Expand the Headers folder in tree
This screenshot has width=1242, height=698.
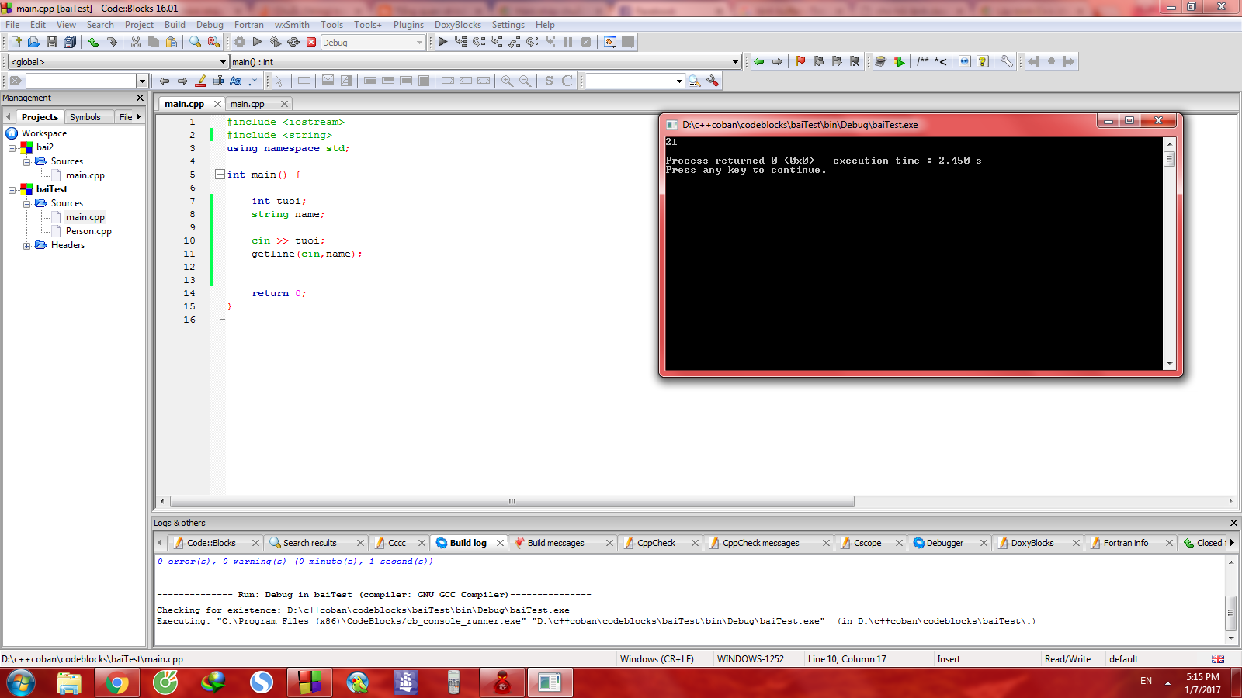[x=26, y=246]
